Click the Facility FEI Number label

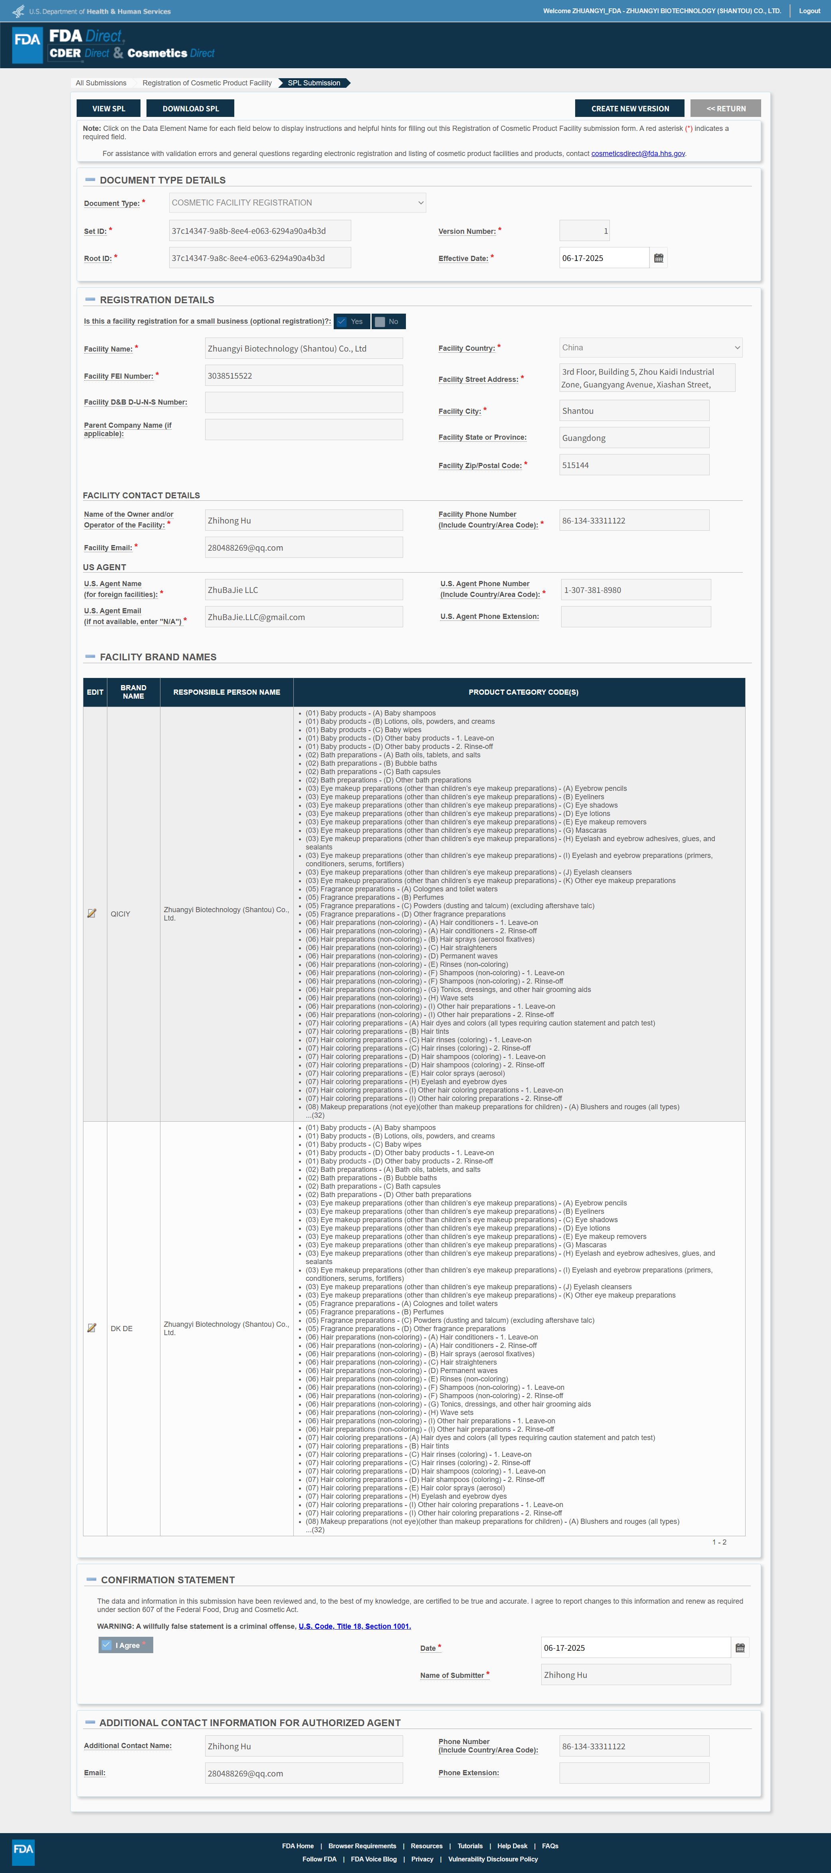[119, 376]
